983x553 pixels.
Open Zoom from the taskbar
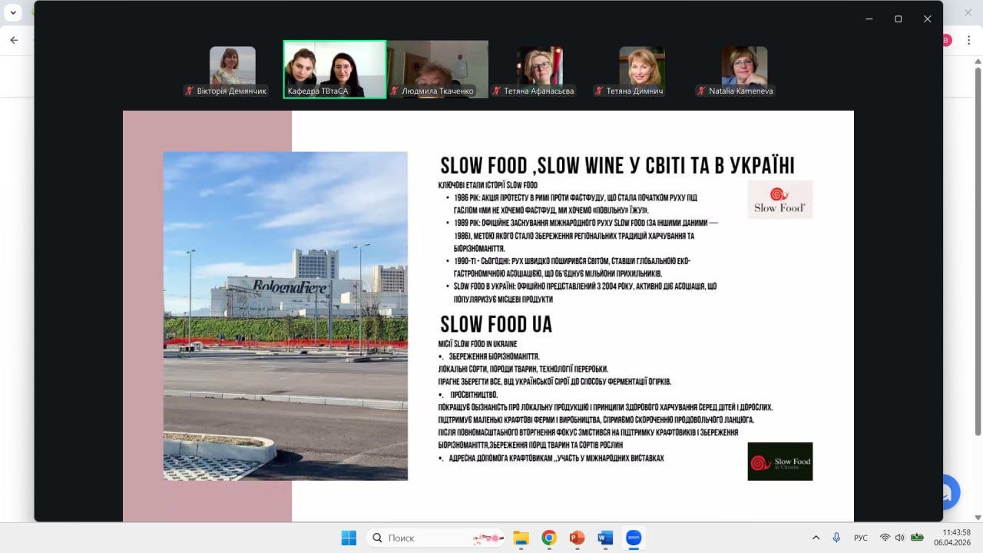[x=634, y=538]
